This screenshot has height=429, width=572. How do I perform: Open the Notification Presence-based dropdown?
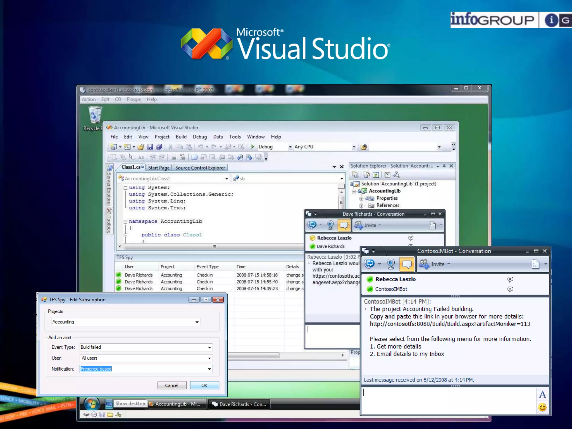(209, 369)
